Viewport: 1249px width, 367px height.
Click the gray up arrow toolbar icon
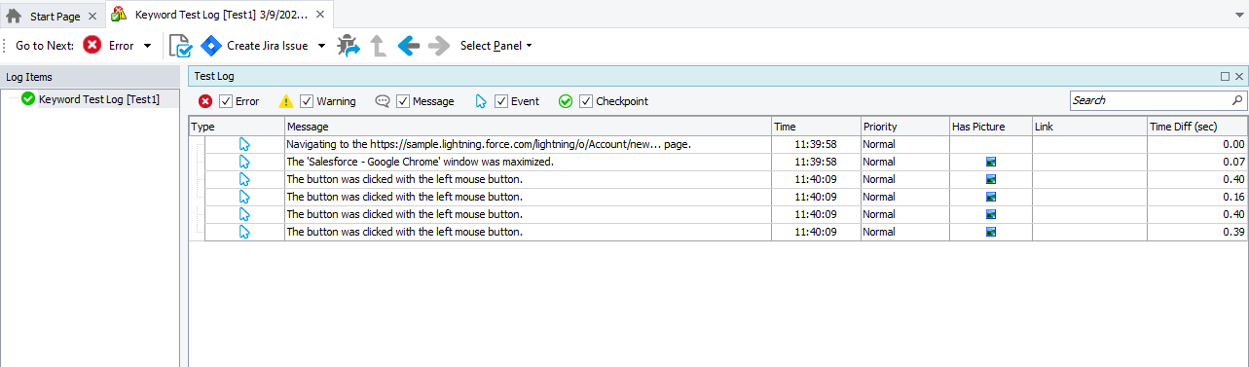point(379,45)
